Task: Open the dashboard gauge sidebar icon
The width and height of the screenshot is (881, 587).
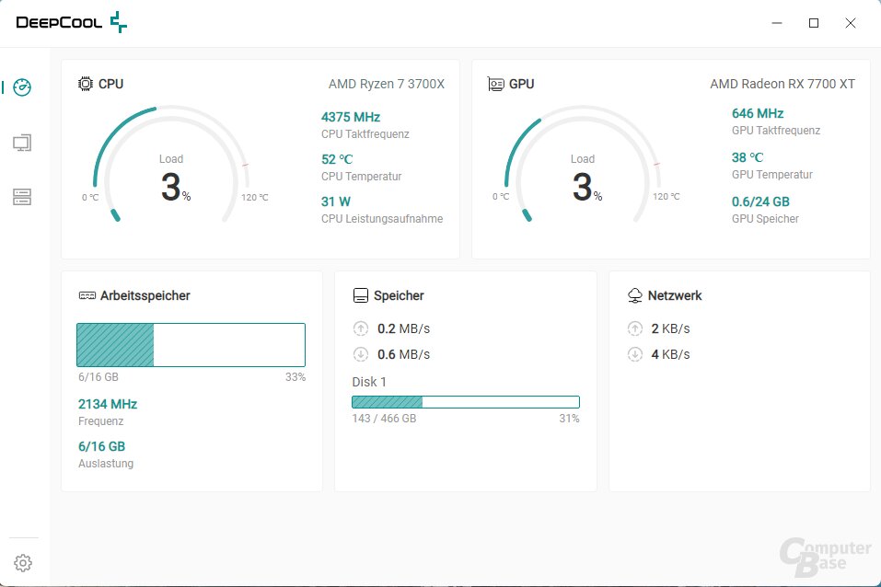Action: (x=23, y=87)
